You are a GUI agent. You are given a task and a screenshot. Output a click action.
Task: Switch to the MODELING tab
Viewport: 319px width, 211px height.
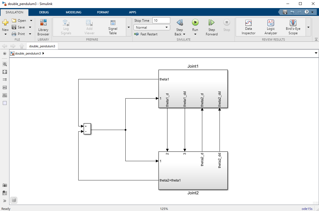(x=74, y=12)
